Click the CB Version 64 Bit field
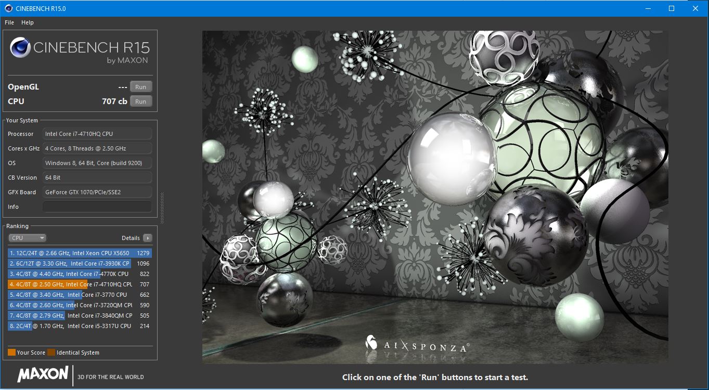709x390 pixels. point(97,178)
